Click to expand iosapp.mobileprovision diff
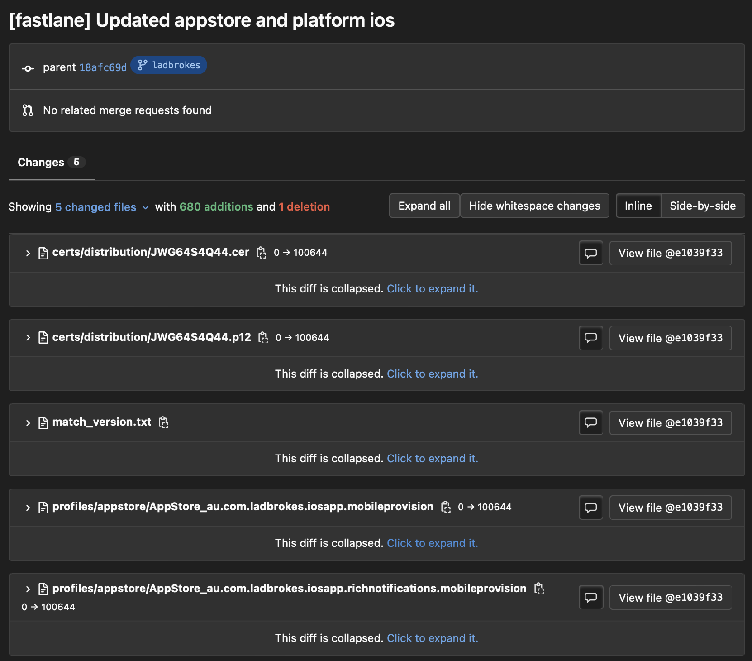Image resolution: width=752 pixels, height=661 pixels. (433, 543)
